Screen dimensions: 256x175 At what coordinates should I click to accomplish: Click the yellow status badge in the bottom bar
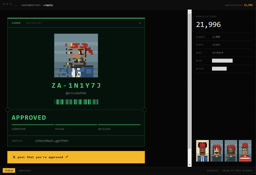tap(9, 170)
